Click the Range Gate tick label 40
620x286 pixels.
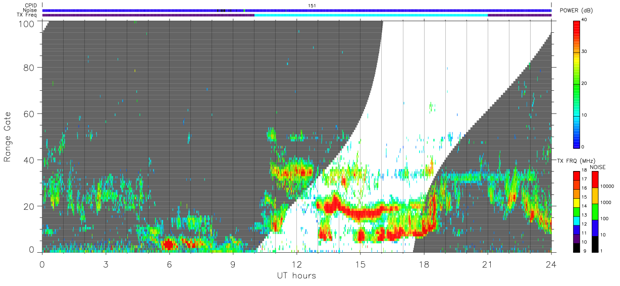coord(29,160)
